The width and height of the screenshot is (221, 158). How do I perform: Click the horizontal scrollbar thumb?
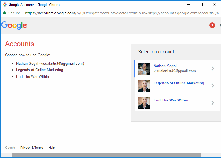coord(107,155)
